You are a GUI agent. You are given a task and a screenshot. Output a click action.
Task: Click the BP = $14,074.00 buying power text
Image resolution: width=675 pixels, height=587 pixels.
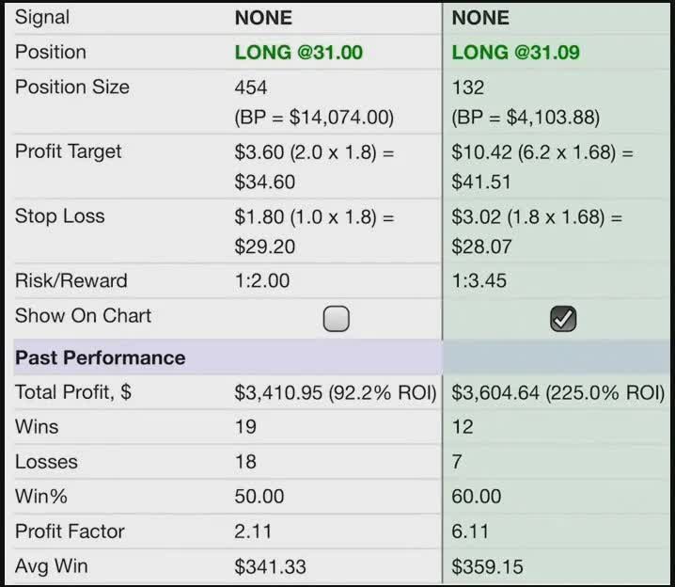click(x=314, y=118)
